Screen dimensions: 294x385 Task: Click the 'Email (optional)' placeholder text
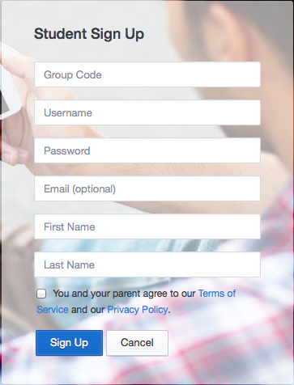click(80, 189)
